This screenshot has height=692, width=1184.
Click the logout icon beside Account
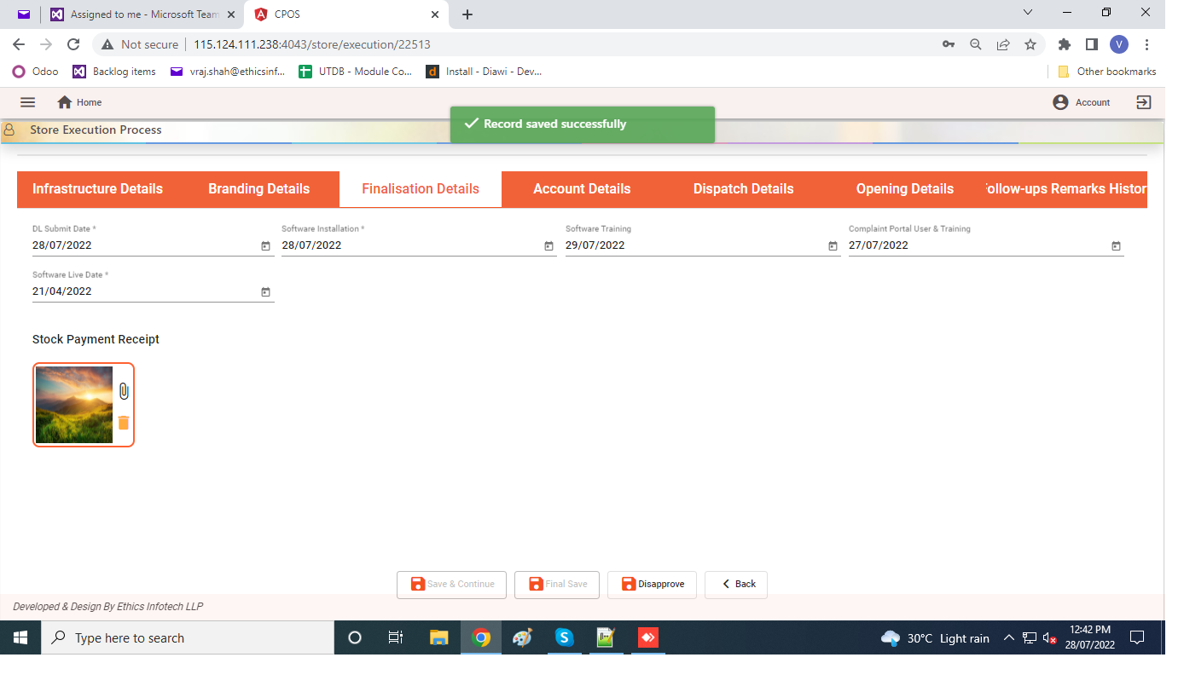point(1144,102)
